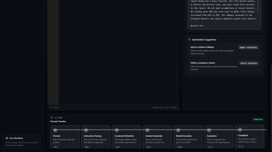Click the green Completed status badge
This screenshot has width=272, height=152.
click(258, 119)
